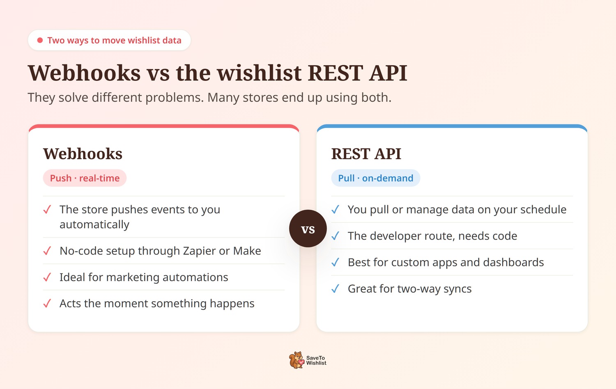
Task: Select the Push · real-time tag
Action: pos(85,178)
